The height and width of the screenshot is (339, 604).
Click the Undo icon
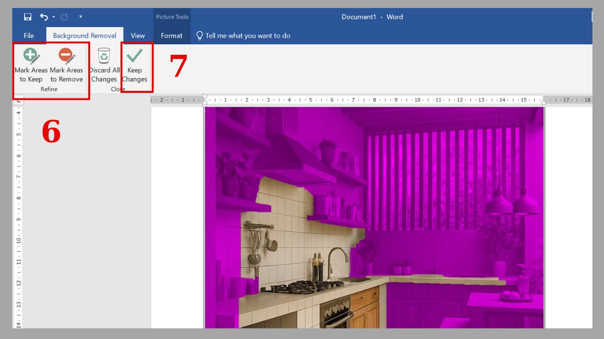pos(44,16)
